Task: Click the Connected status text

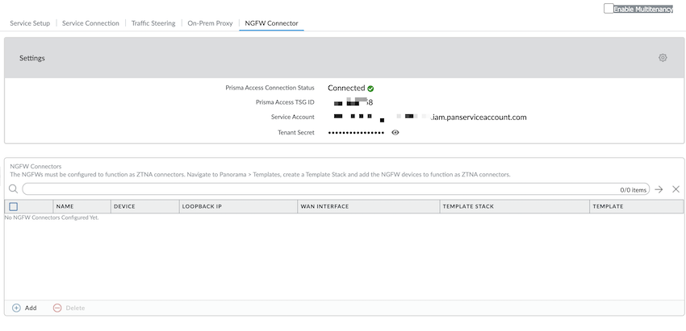Action: click(346, 88)
